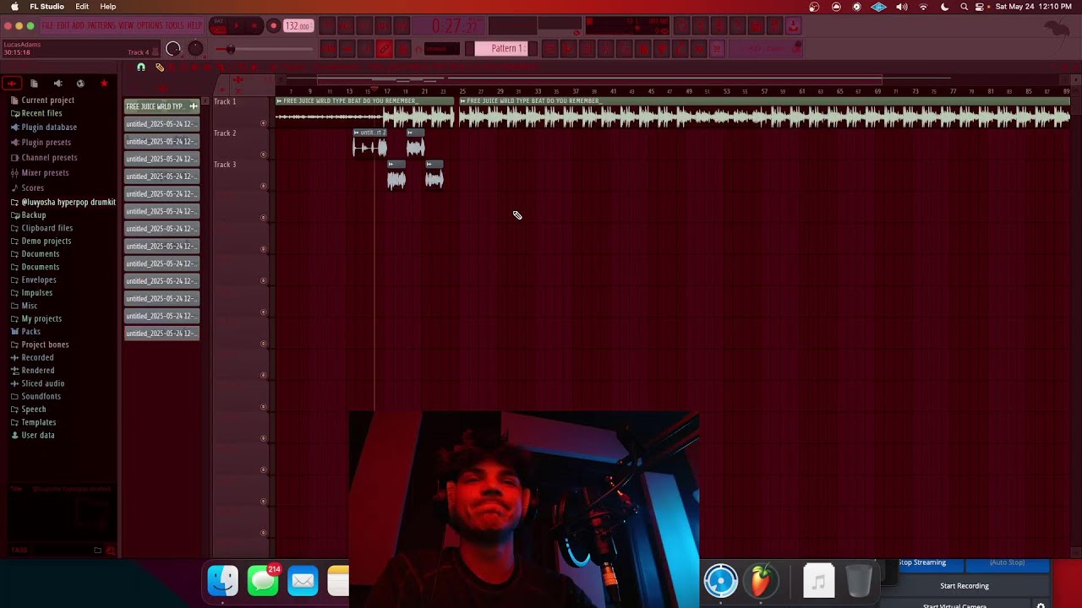Select FREE JUICE WRLD TYP clip in picker
The height and width of the screenshot is (608, 1082).
161,106
